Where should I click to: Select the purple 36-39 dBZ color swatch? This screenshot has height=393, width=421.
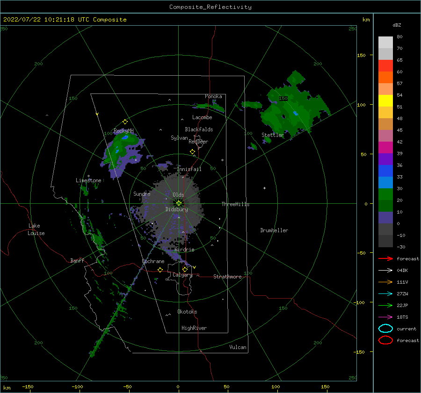[x=385, y=159]
